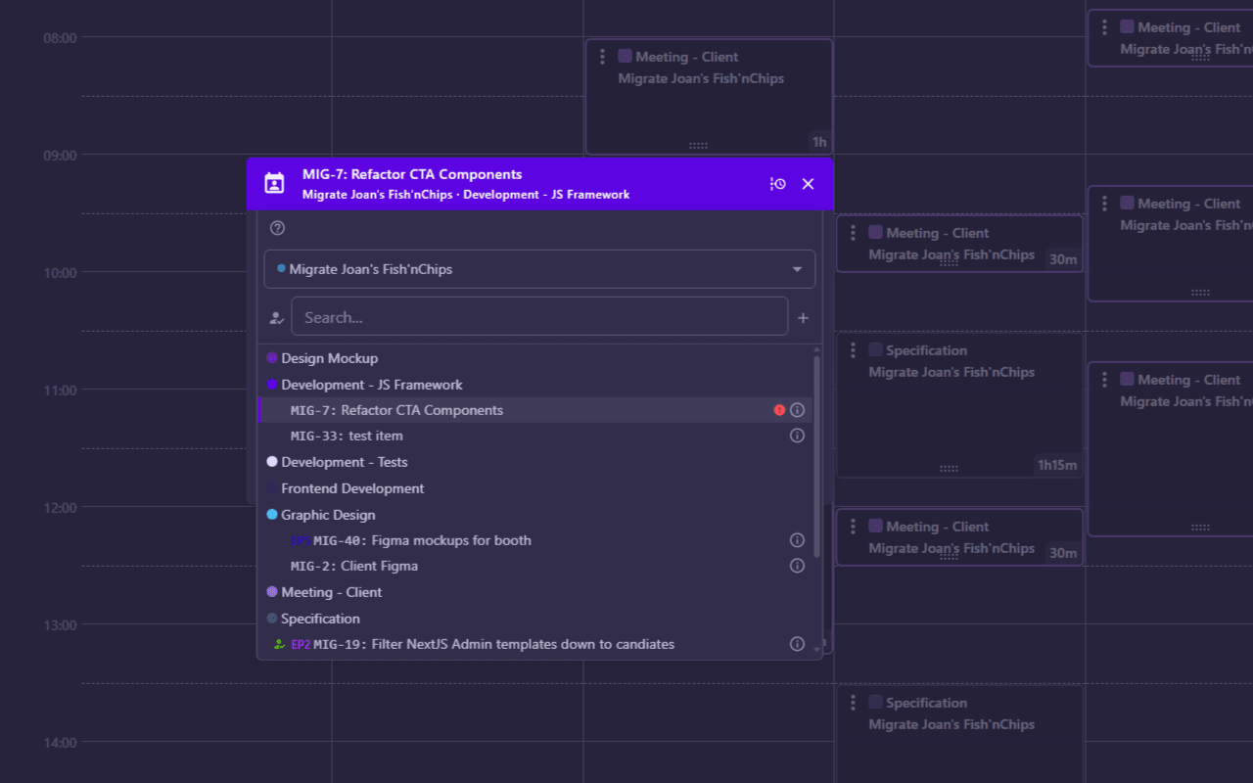Image resolution: width=1253 pixels, height=783 pixels.
Task: Click the colored dot beside Graphic Design
Action: click(x=272, y=514)
